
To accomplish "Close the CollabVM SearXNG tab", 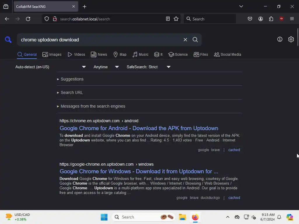I will point(74,6).
